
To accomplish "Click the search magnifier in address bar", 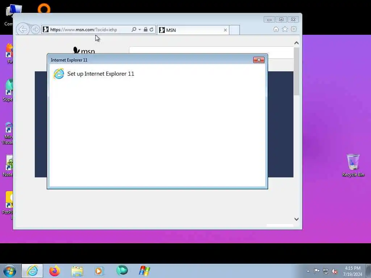I will click(134, 29).
